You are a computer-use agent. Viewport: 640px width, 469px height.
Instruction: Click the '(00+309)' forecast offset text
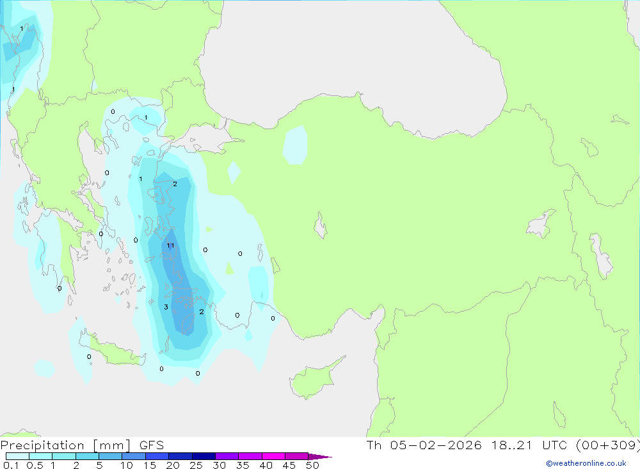coord(608,445)
